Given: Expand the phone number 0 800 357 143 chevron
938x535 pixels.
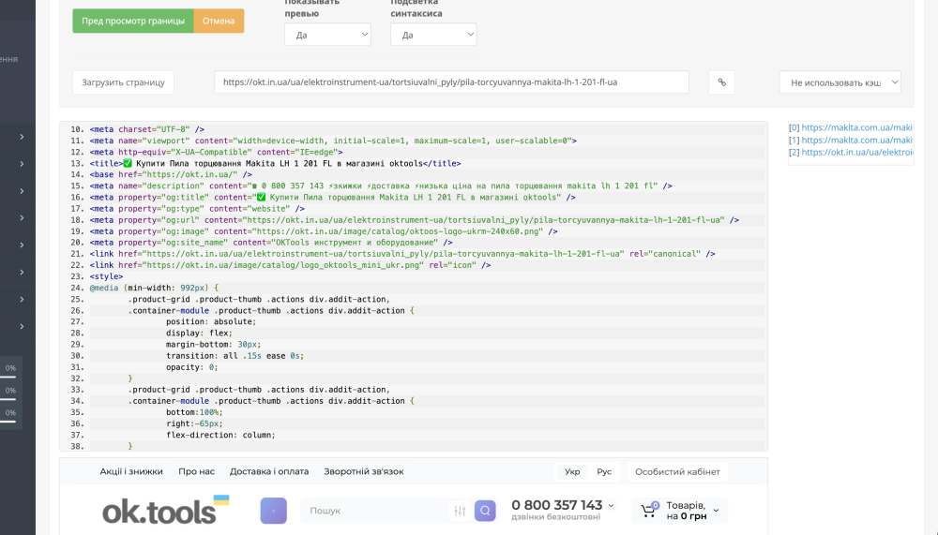Looking at the screenshot, I should 612,505.
